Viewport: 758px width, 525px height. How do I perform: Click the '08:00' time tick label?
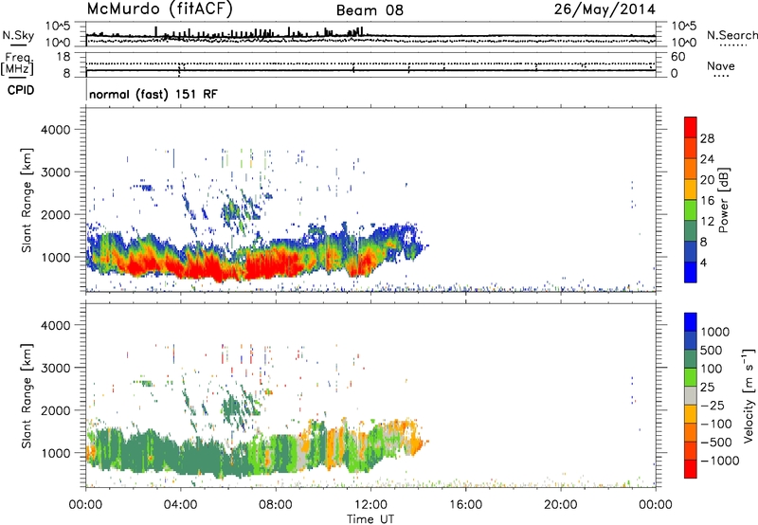tap(276, 505)
